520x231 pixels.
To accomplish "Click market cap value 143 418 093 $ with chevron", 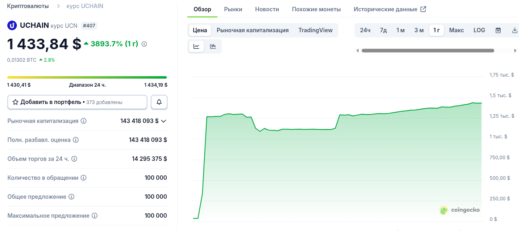I will 143,121.
